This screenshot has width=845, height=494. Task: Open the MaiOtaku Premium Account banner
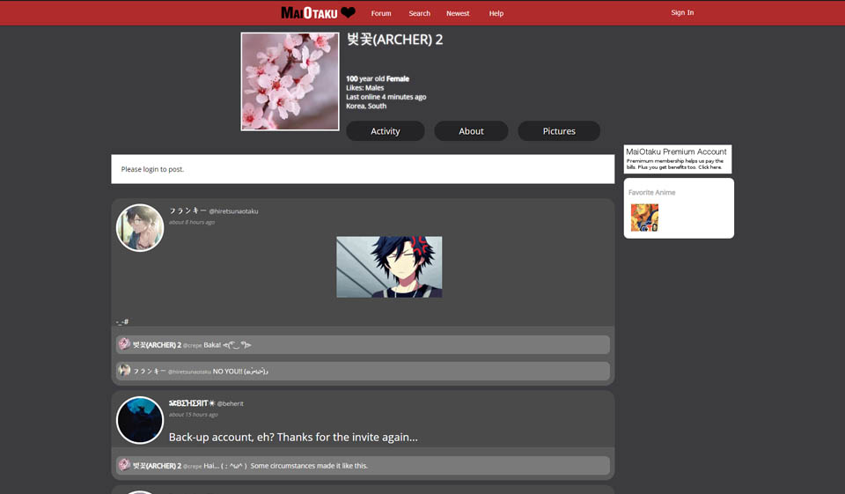pyautogui.click(x=677, y=159)
